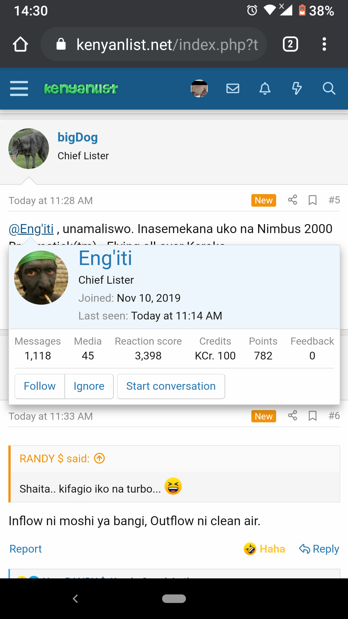348x619 pixels.
Task: Open the What's New lightning icon
Action: tap(297, 88)
